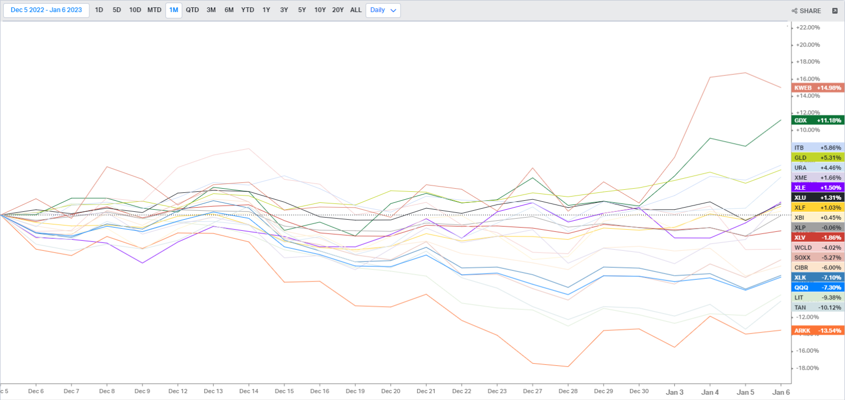This screenshot has width=845, height=400.
Task: Expand chart to fullscreen icon
Action: [835, 11]
